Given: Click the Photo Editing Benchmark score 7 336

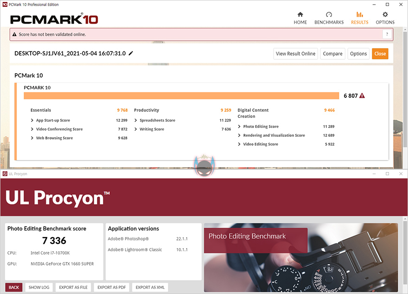Looking at the screenshot, I should tap(54, 241).
